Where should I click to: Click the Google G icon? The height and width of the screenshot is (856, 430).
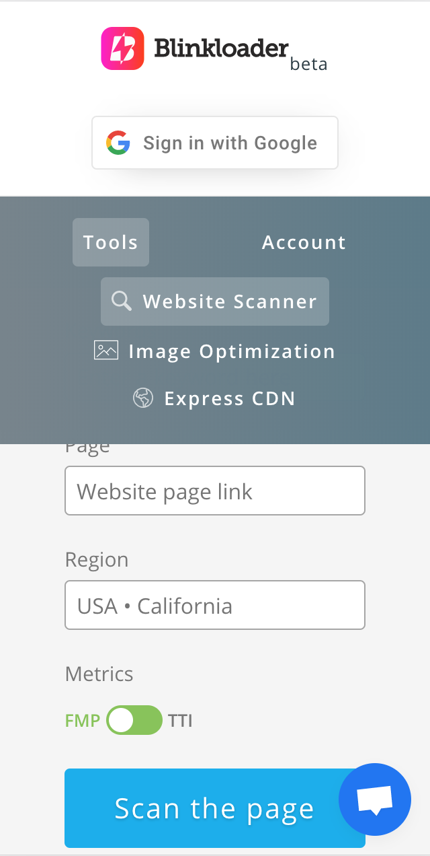(x=118, y=143)
